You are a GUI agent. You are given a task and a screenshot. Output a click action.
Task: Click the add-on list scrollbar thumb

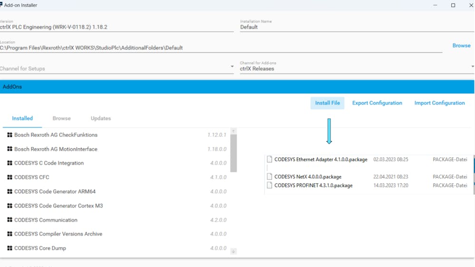coord(233,153)
